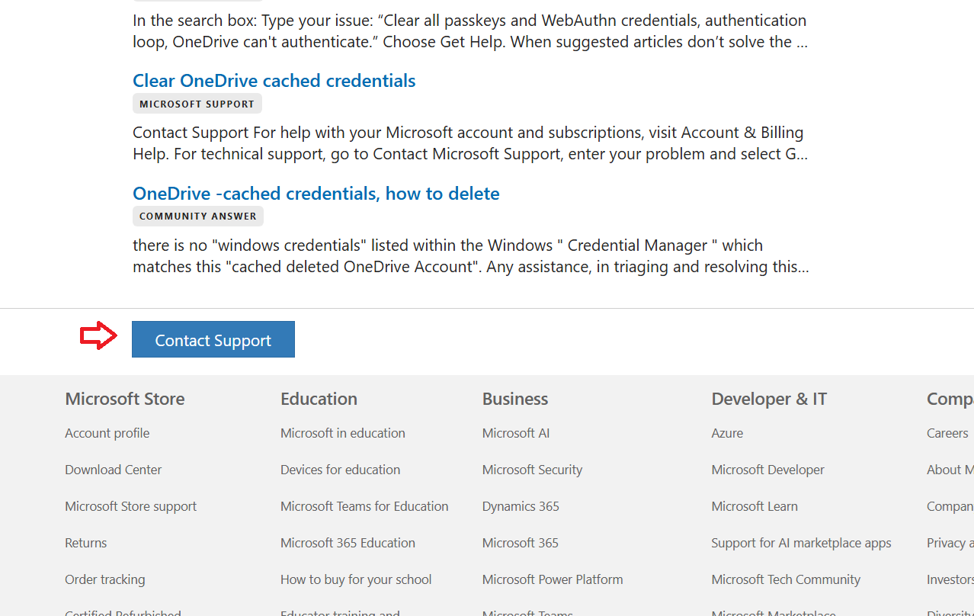The height and width of the screenshot is (616, 974).
Task: Open Microsoft 365 link under Business
Action: pyautogui.click(x=521, y=543)
